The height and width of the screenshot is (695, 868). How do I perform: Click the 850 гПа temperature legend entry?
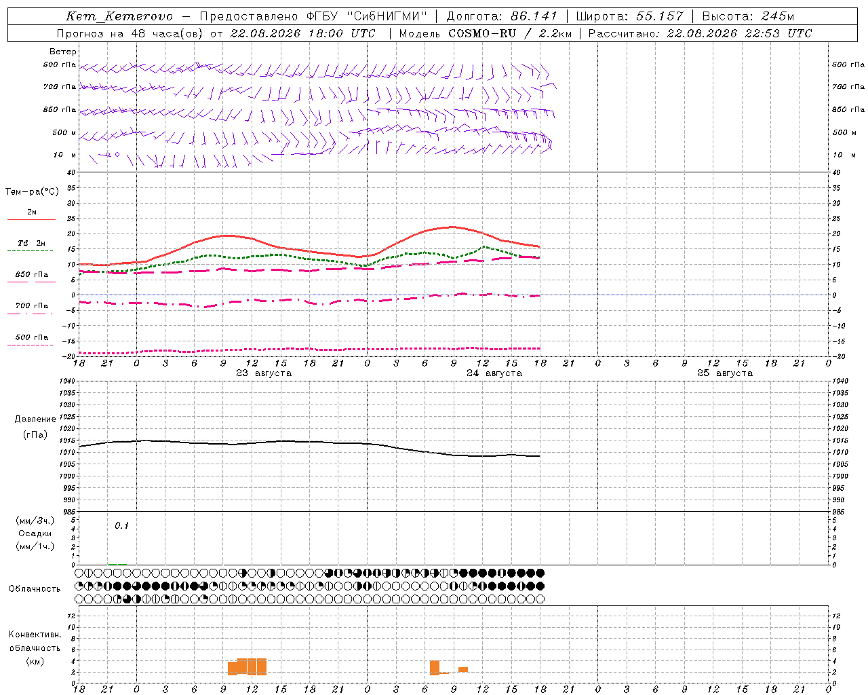click(32, 275)
